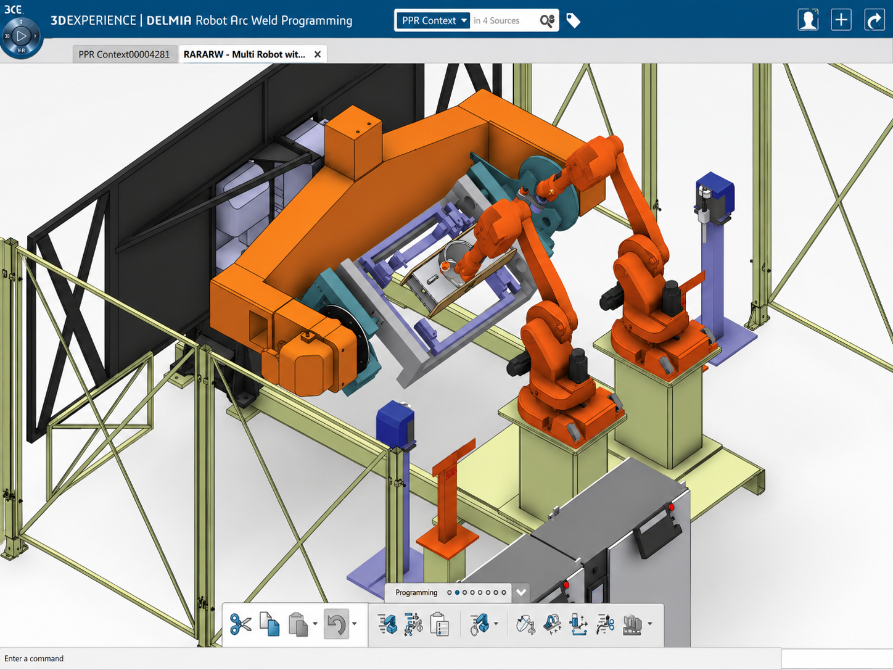The width and height of the screenshot is (893, 670).
Task: Switch to the PPR Context00004281 tab
Action: click(x=124, y=54)
